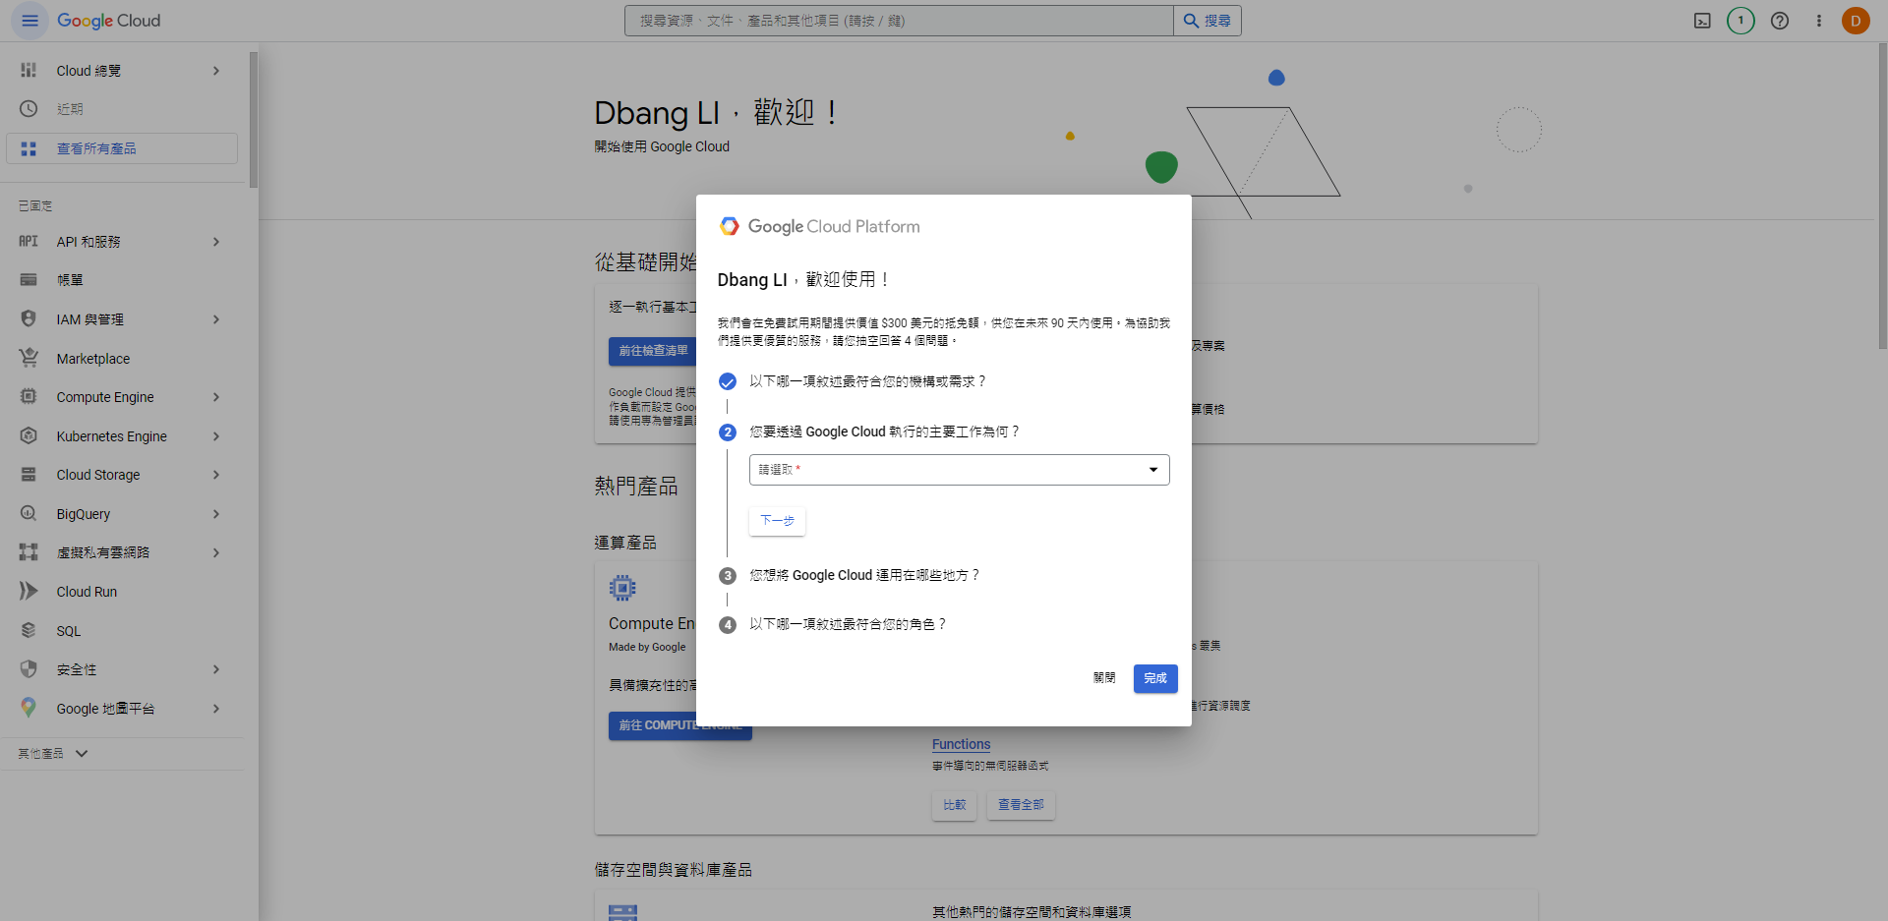Select the completed step one checkmark

[728, 381]
